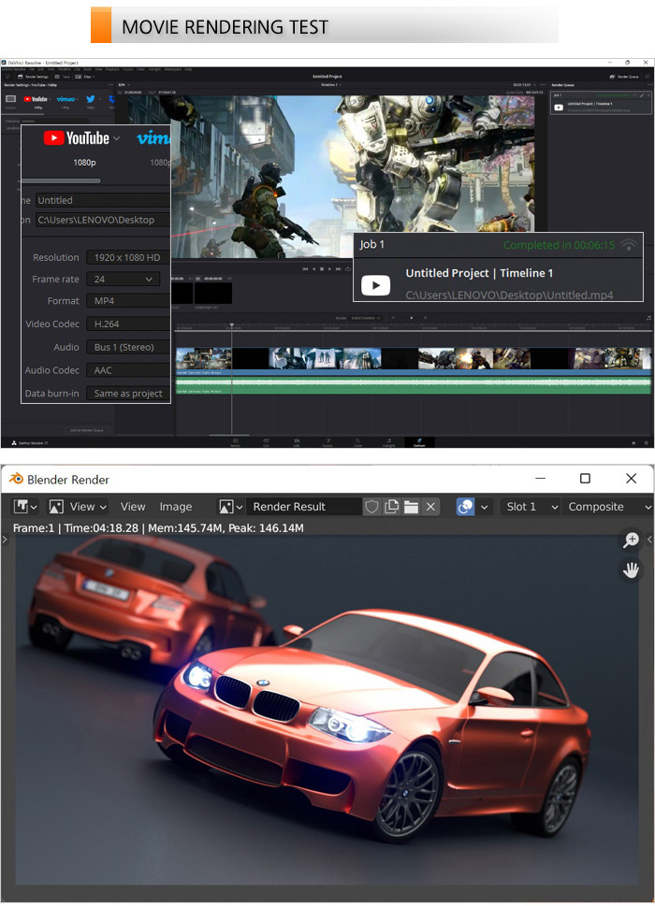Click Add to Render Queue button
The image size is (655, 906).
point(89,430)
